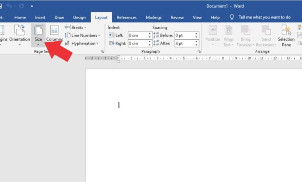Click the Undo icon in title bar
Viewport: 302px width, 182px height.
pyautogui.click(x=9, y=6)
